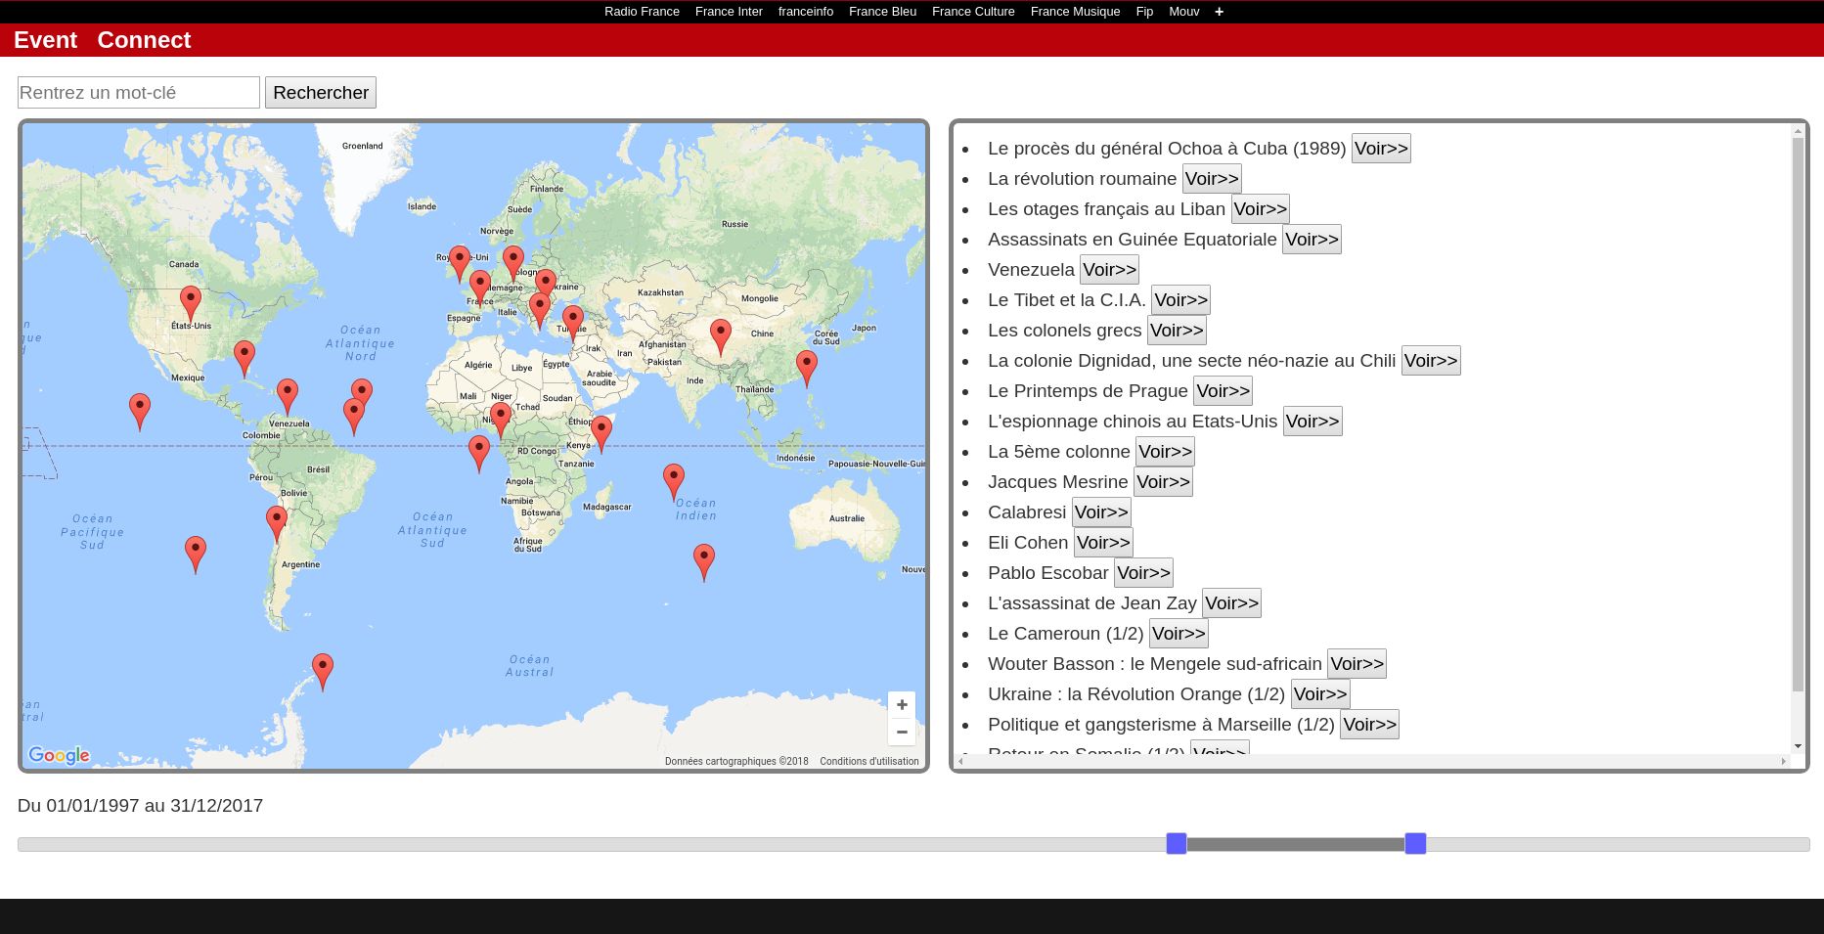Zoom in the map with plus button
The width and height of the screenshot is (1824, 934).
(902, 704)
